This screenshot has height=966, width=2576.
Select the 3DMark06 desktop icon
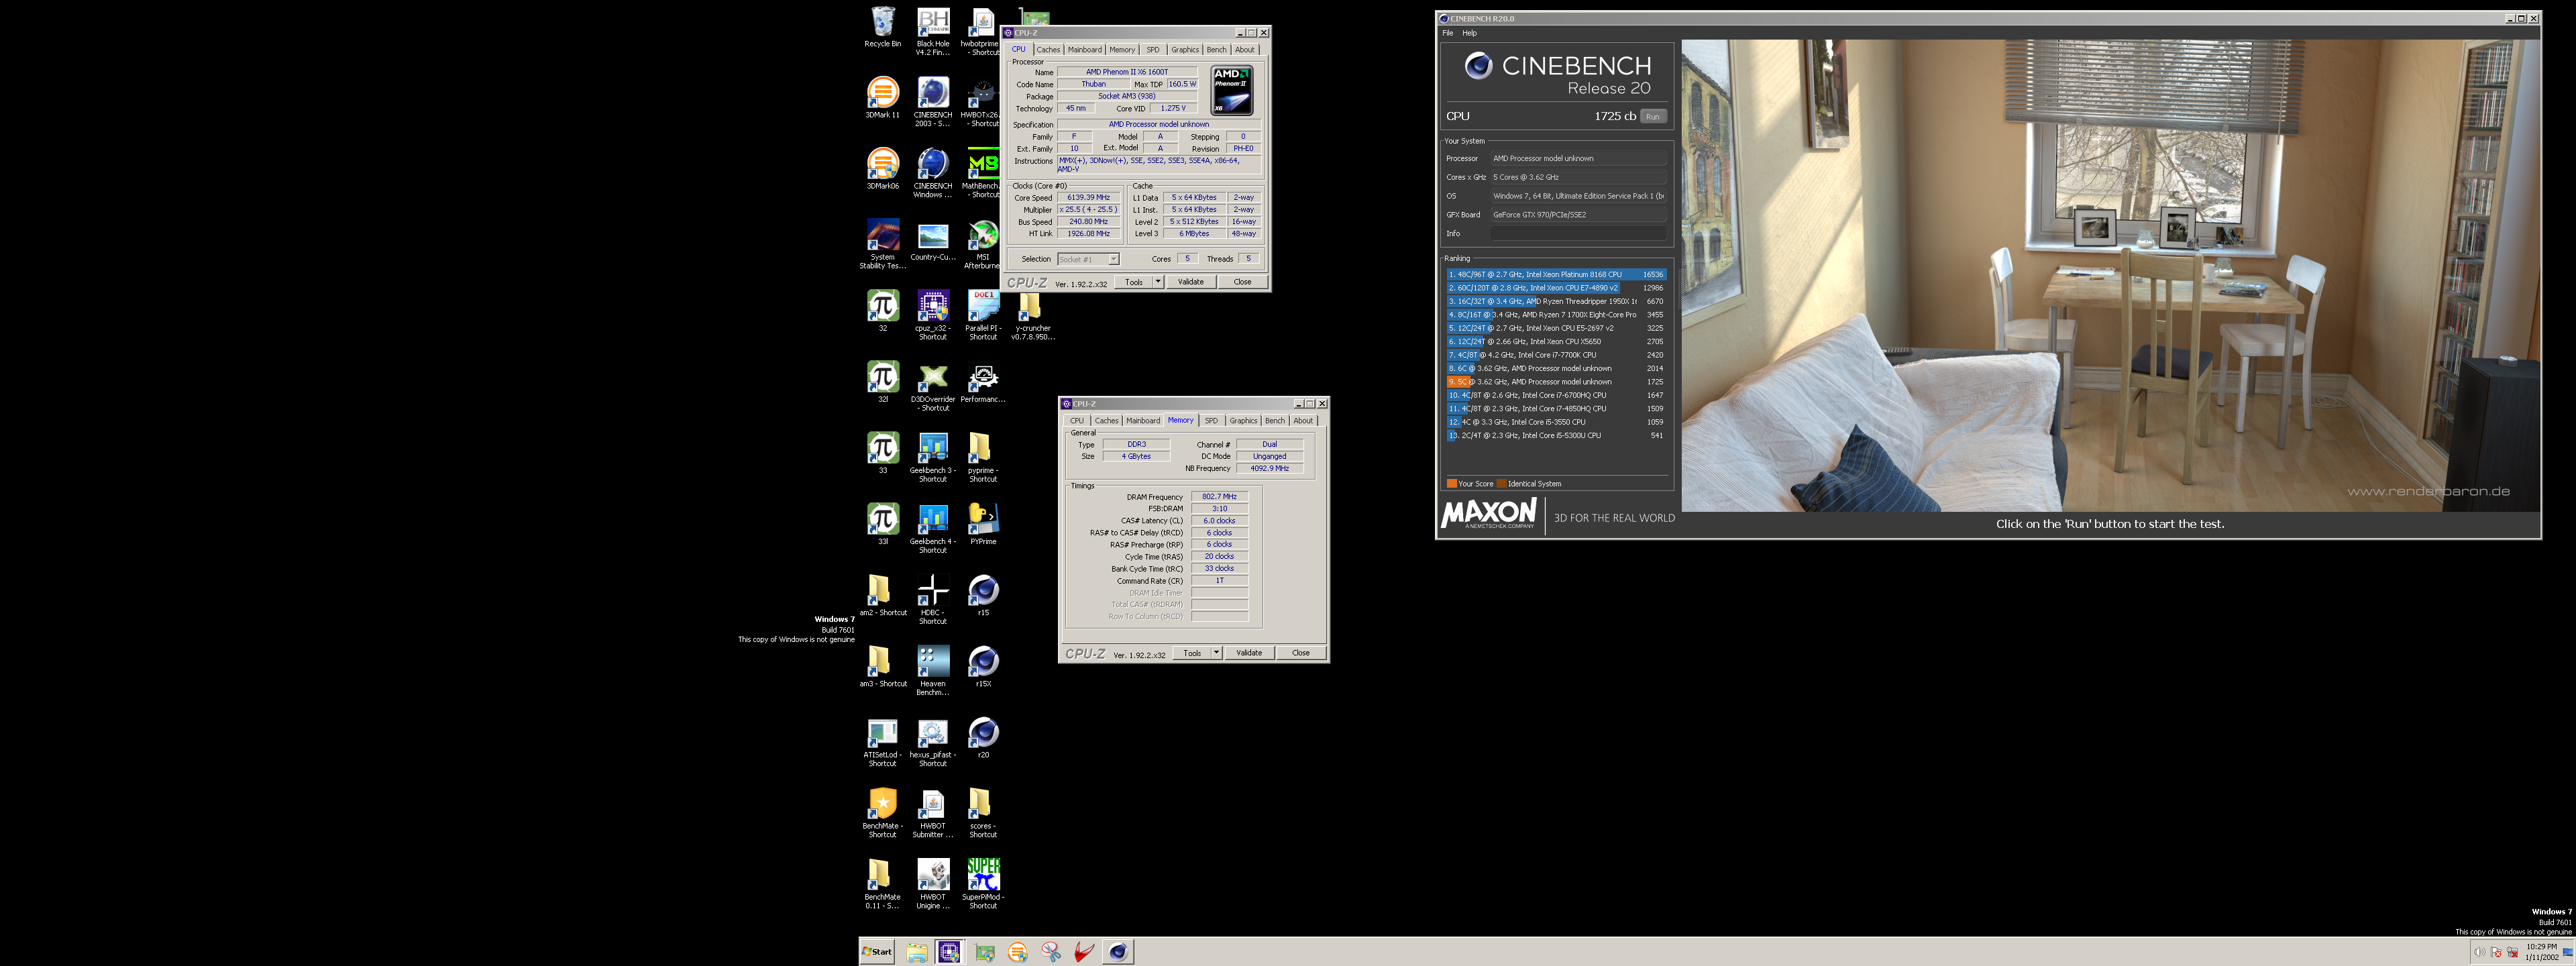[x=882, y=169]
